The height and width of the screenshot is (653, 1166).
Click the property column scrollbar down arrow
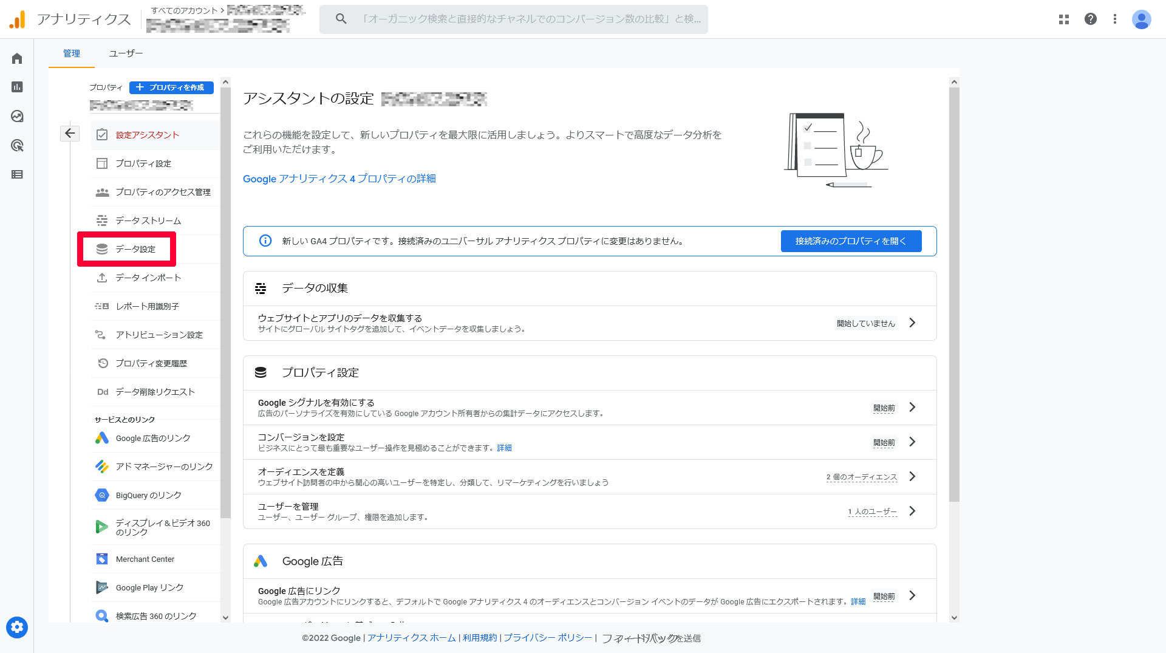[225, 618]
